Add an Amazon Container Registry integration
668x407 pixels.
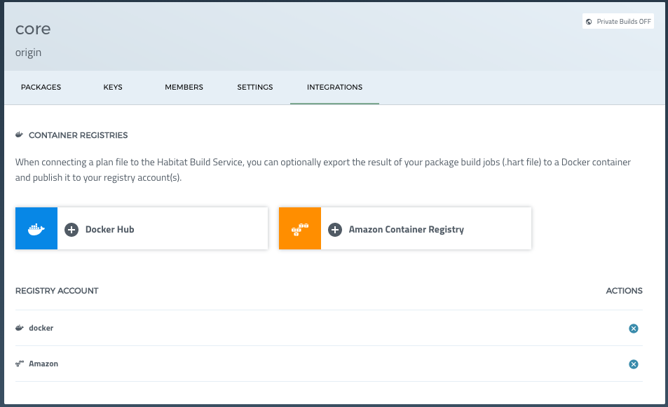click(x=407, y=228)
